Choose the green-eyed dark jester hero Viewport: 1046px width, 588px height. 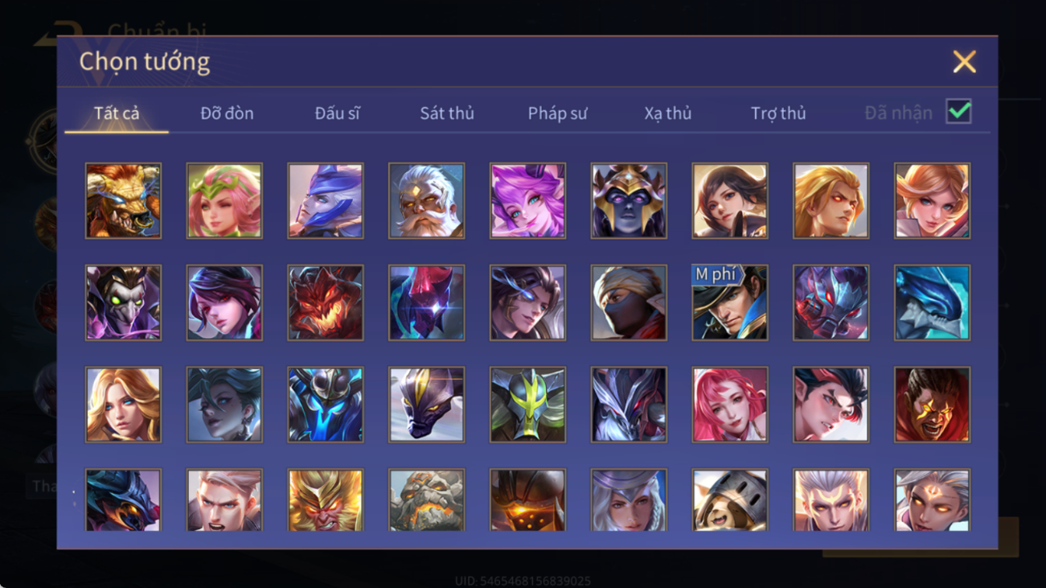pos(123,302)
